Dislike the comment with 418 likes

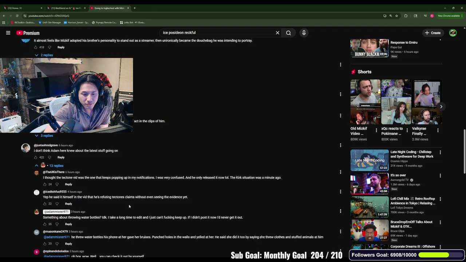tap(50, 47)
